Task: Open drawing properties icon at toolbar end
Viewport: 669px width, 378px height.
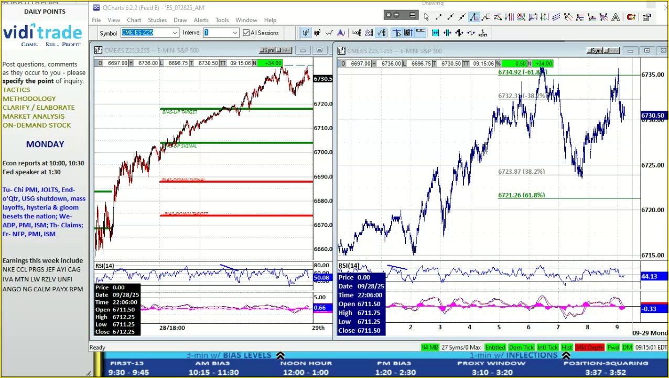Action: pyautogui.click(x=646, y=17)
